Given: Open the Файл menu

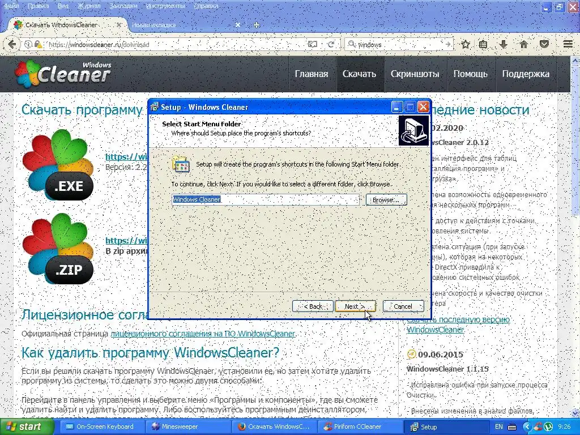Looking at the screenshot, I should click(11, 6).
